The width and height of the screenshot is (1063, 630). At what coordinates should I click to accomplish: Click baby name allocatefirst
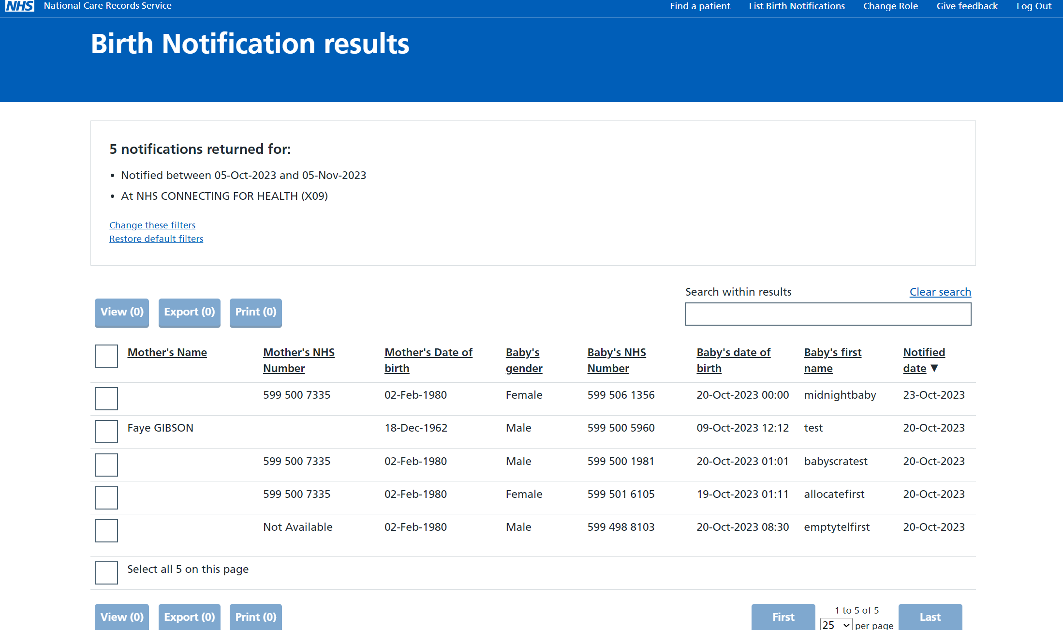click(834, 494)
